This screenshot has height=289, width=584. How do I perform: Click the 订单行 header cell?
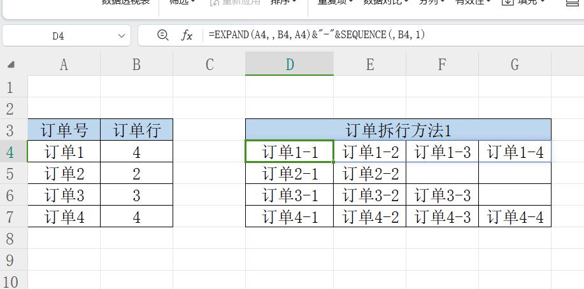click(137, 130)
